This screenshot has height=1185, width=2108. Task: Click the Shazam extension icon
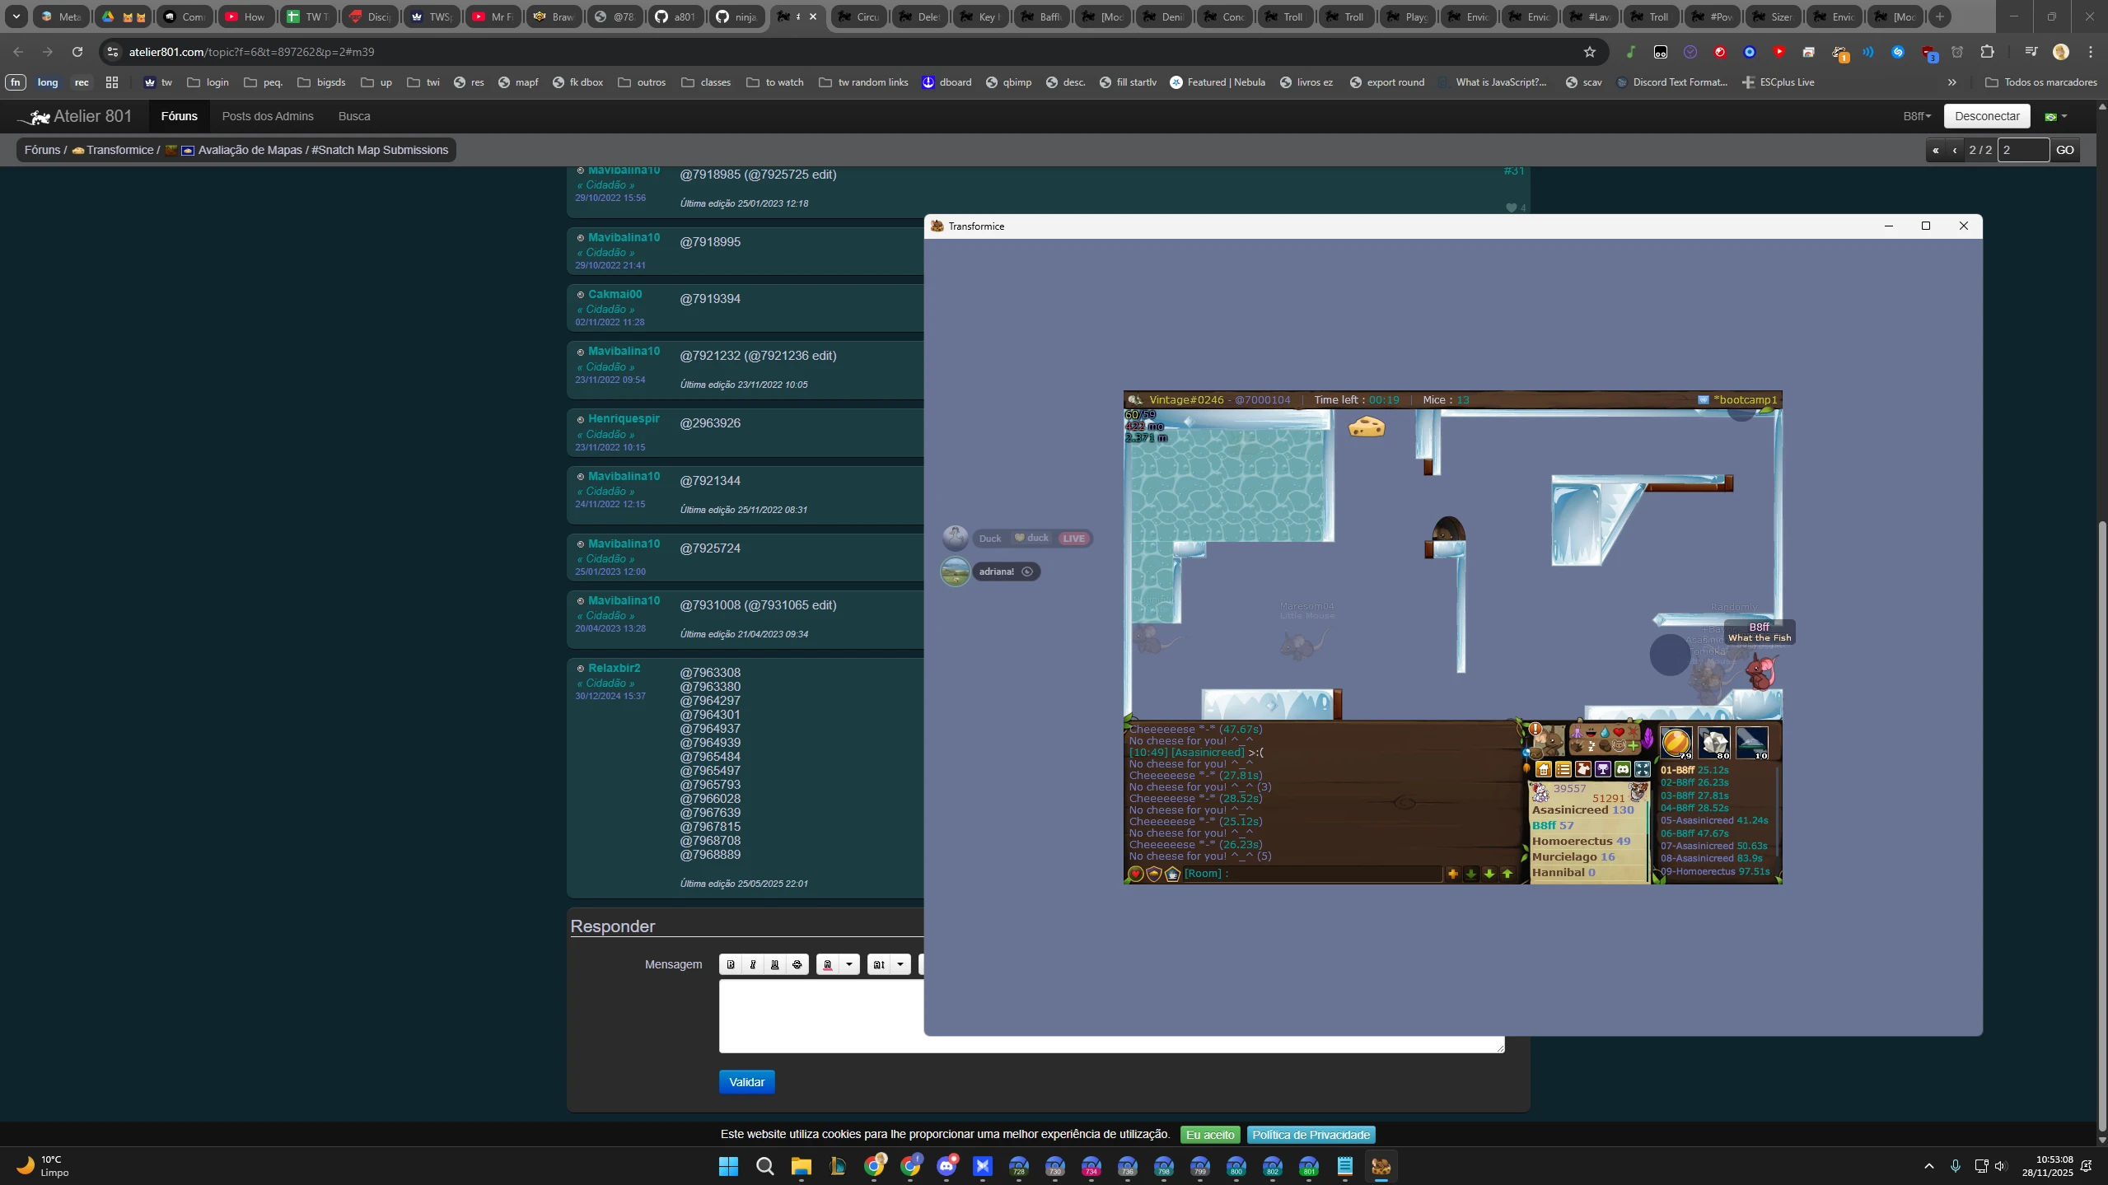coord(1898,52)
